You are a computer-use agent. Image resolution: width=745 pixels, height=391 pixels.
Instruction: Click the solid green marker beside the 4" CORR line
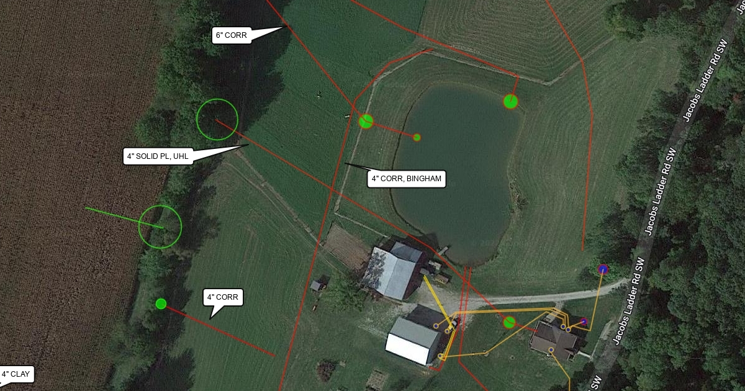(x=161, y=303)
